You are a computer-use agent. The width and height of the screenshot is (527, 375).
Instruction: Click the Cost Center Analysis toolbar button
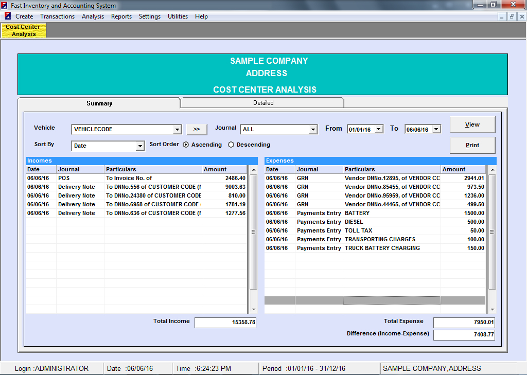pyautogui.click(x=23, y=30)
